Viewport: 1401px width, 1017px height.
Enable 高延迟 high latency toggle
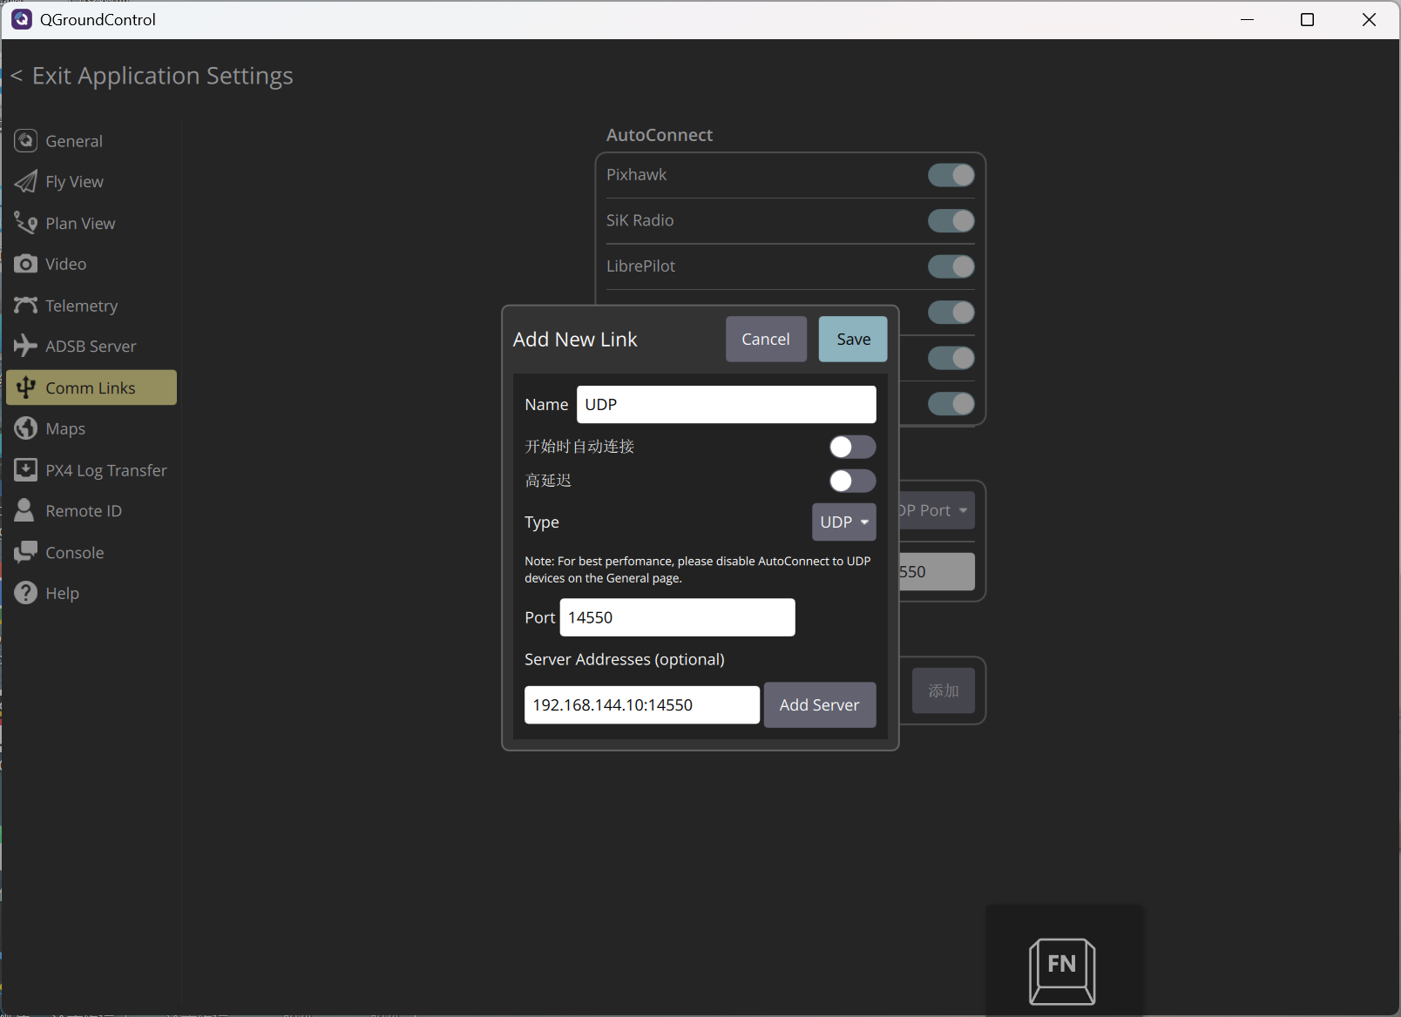(852, 481)
